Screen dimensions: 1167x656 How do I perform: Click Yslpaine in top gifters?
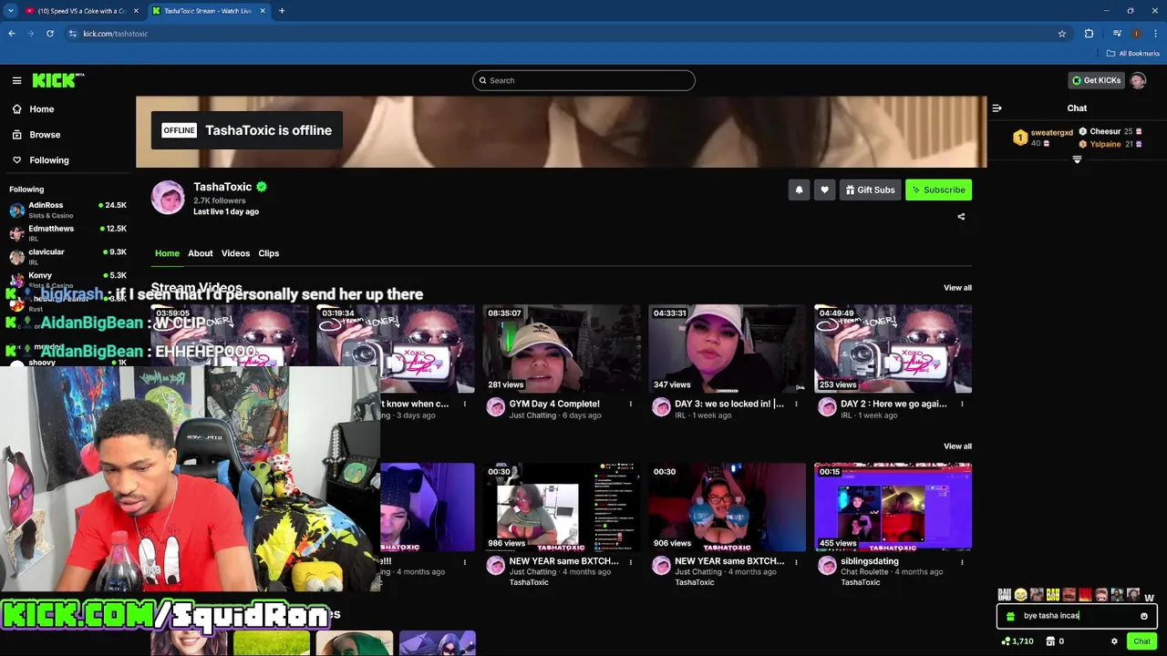[1105, 144]
